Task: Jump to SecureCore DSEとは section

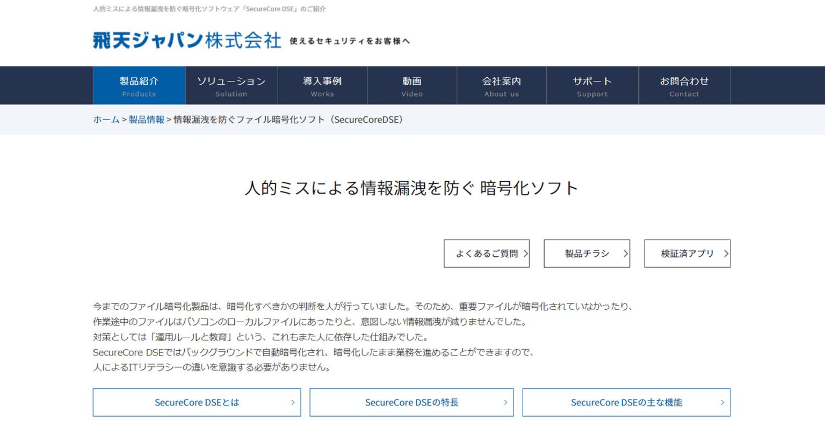Action: pos(197,403)
